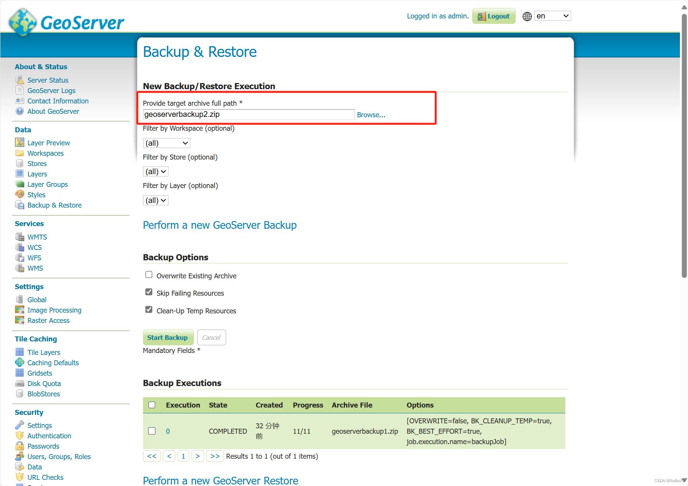Click the Users, Groups, Roles icon

coord(20,456)
